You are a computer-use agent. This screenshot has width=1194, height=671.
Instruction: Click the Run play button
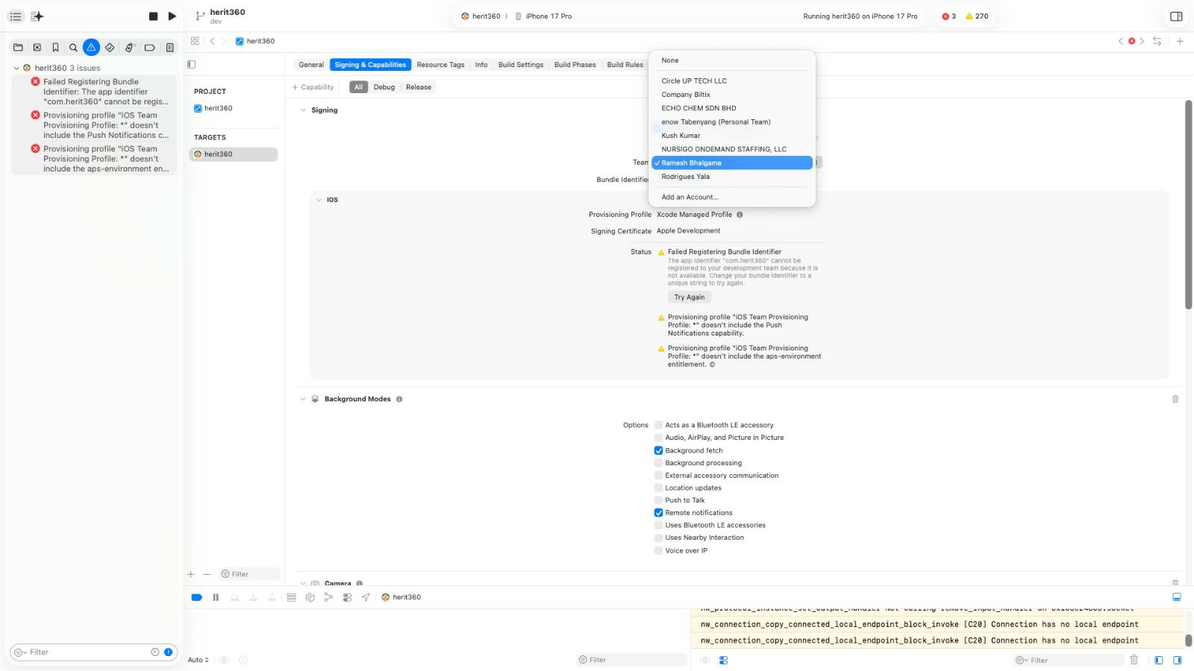(172, 16)
